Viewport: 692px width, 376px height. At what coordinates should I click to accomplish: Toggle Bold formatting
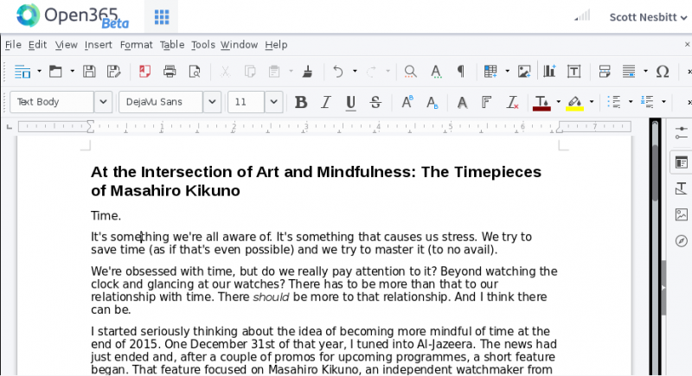point(301,102)
